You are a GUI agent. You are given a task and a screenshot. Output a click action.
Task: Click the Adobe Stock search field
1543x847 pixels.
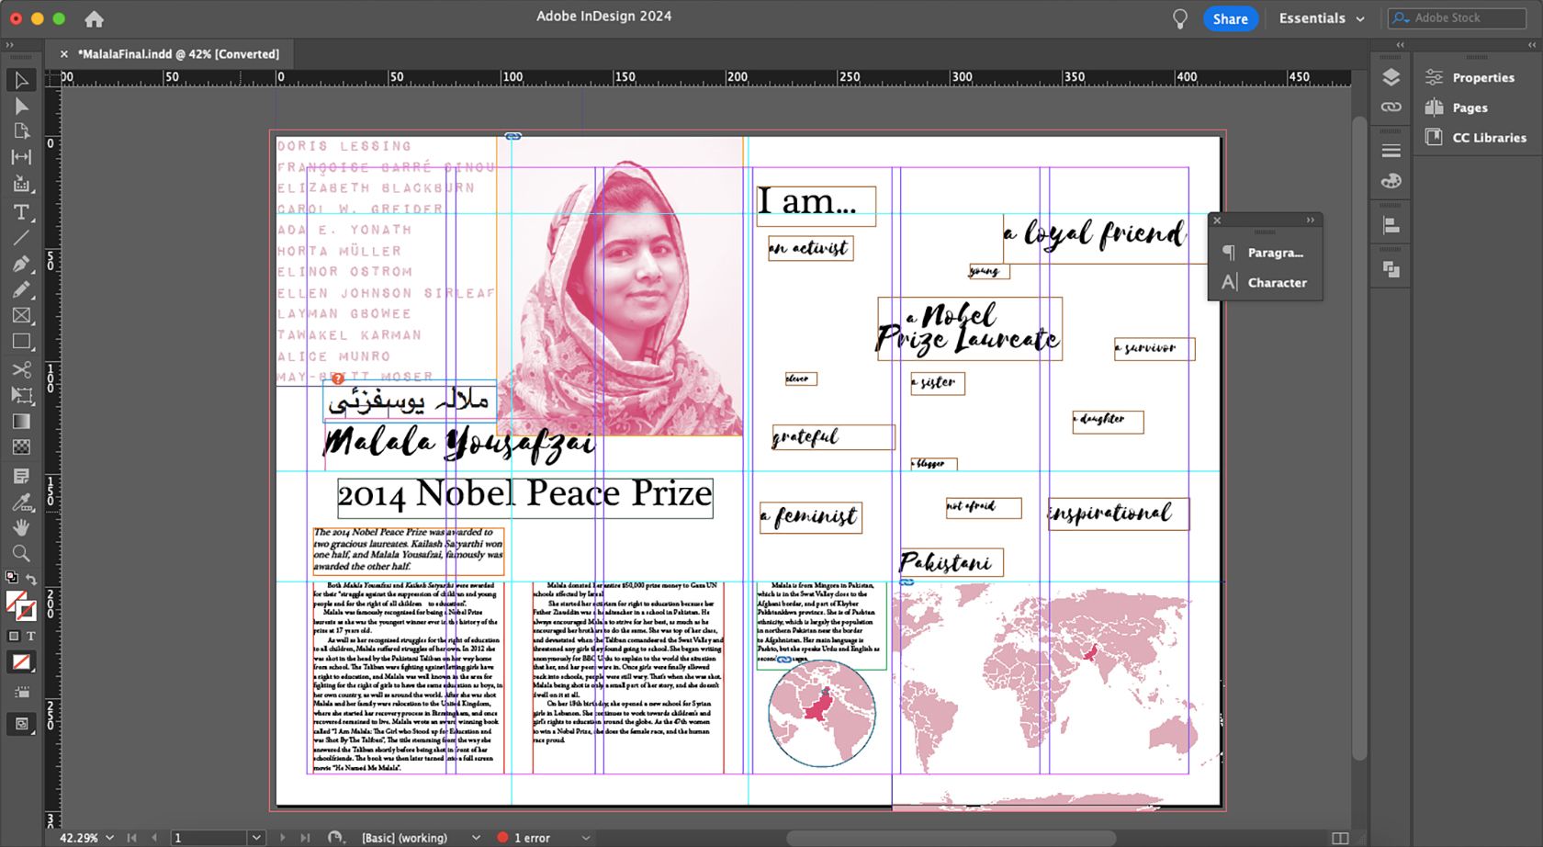click(1455, 17)
